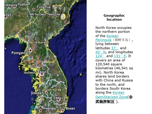This screenshot has height=114, width=152.
Task: Click the 'NK Nuclear Test Site' label
Action: (x=45, y=14)
